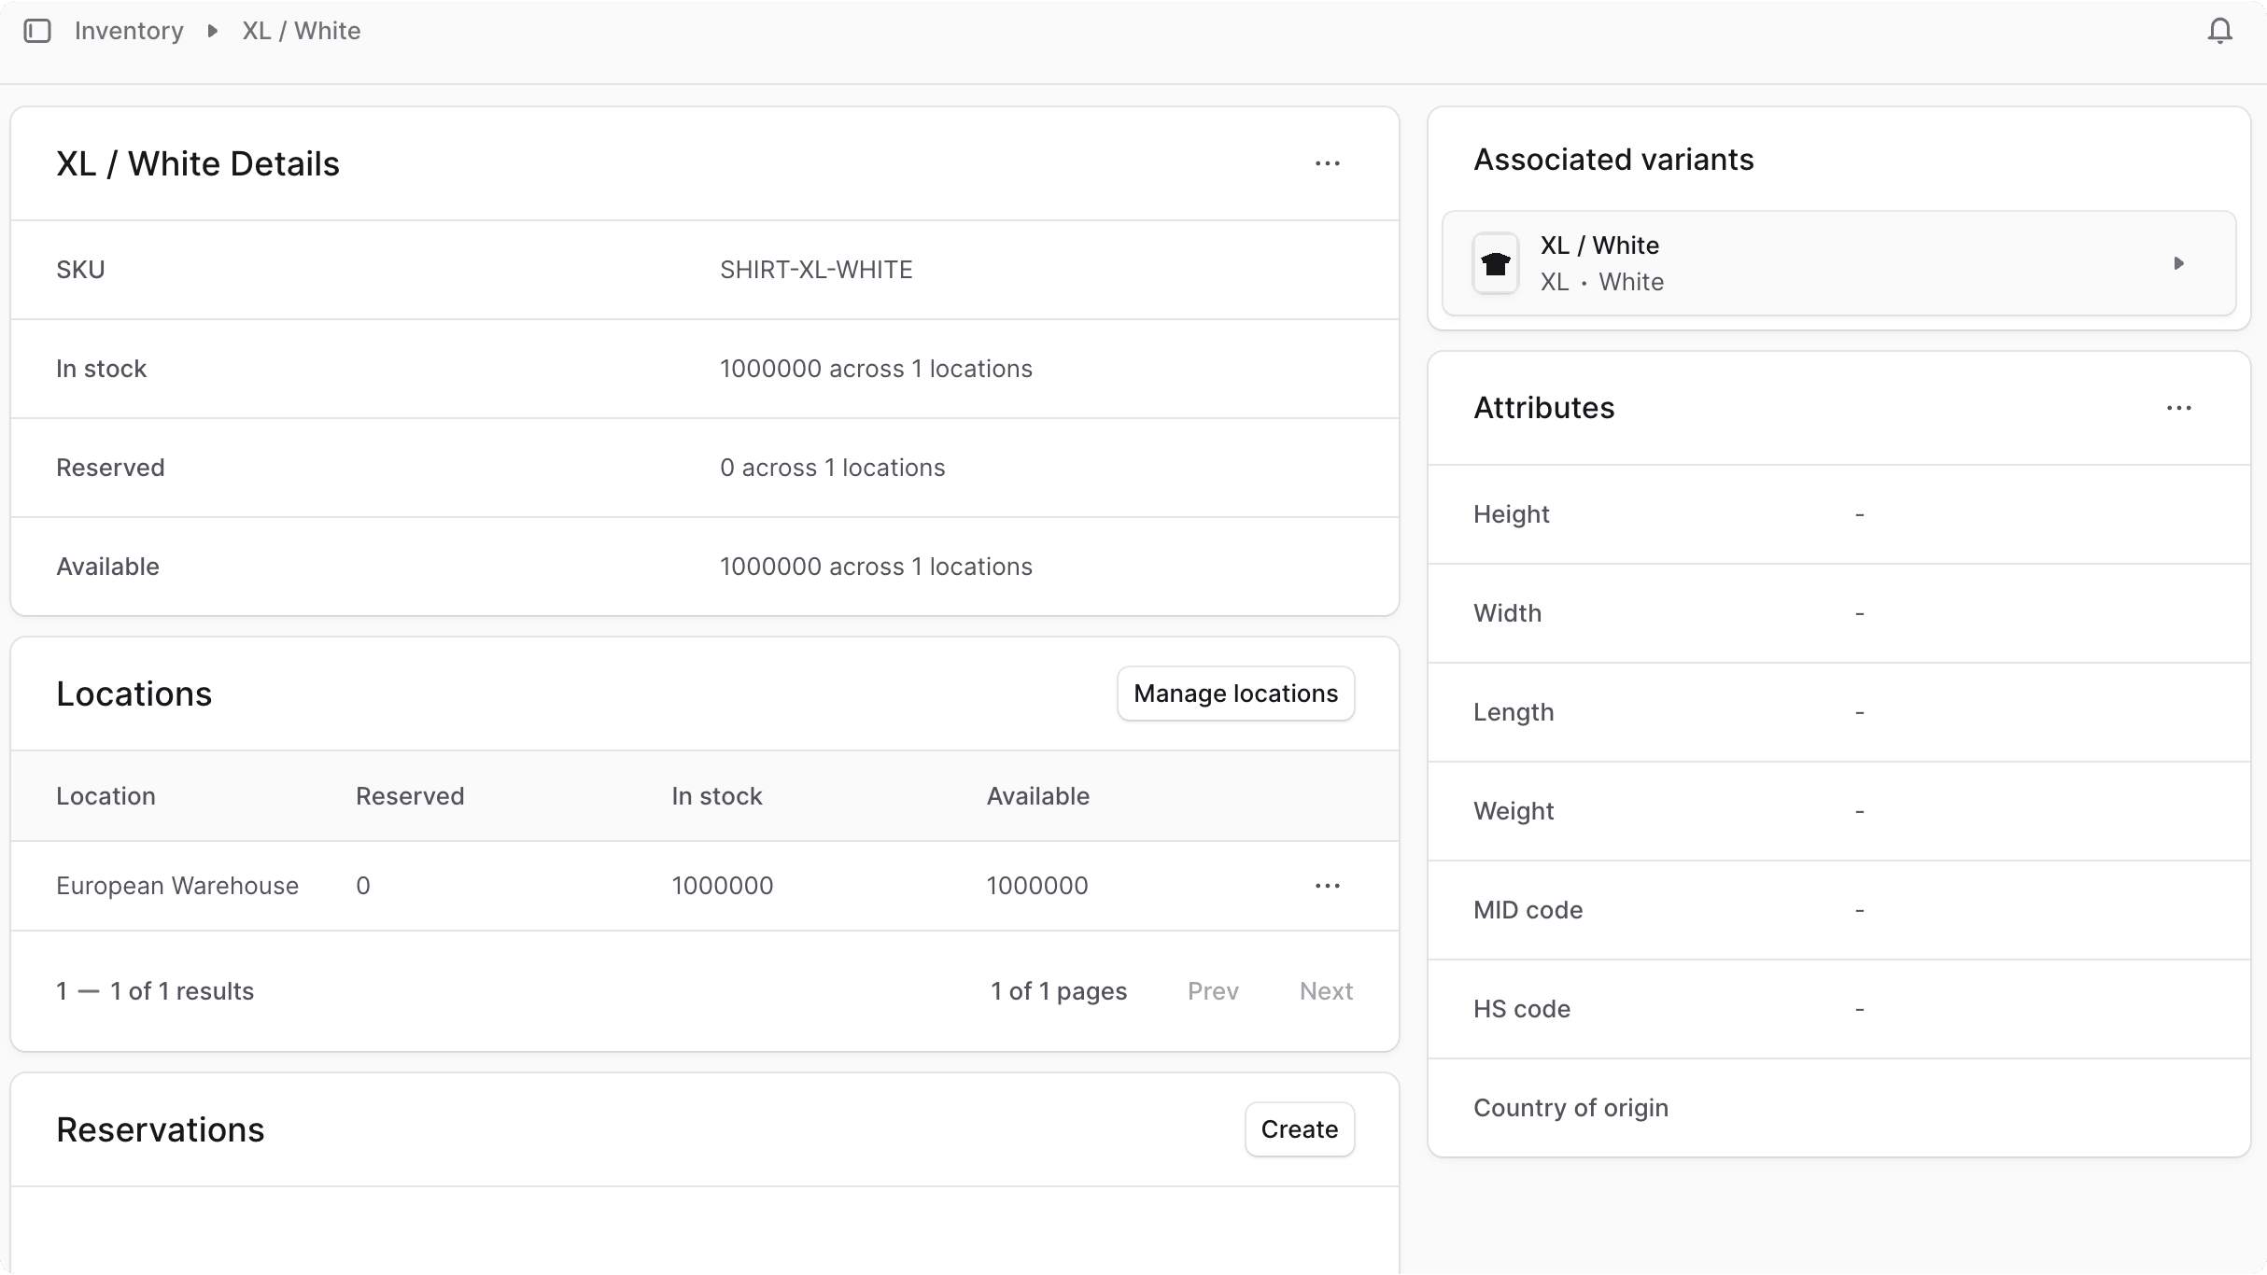Expand the XL / White variant card
This screenshot has height=1275, width=2267.
tap(2178, 263)
